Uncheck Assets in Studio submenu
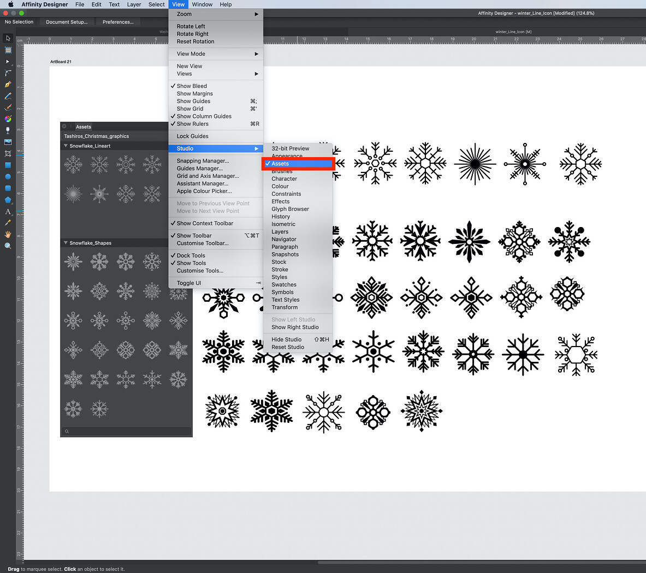This screenshot has height=573, width=646. tap(298, 163)
